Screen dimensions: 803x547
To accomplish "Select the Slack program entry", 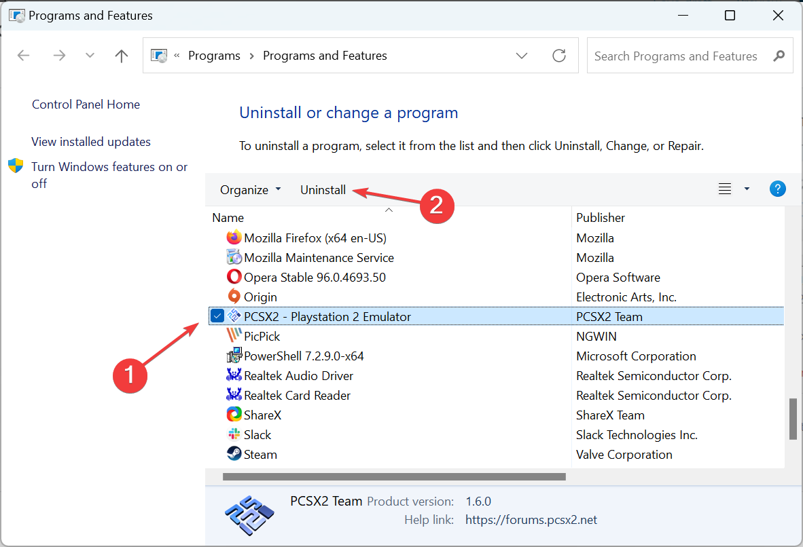I will tap(257, 435).
